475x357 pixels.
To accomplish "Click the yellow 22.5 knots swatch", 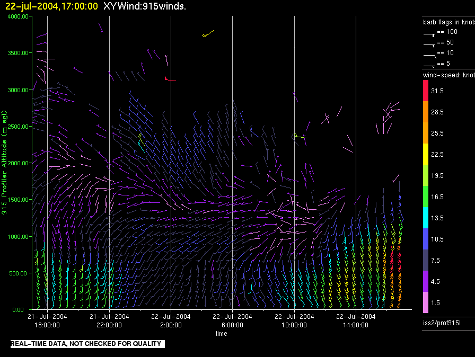I will point(426,154).
